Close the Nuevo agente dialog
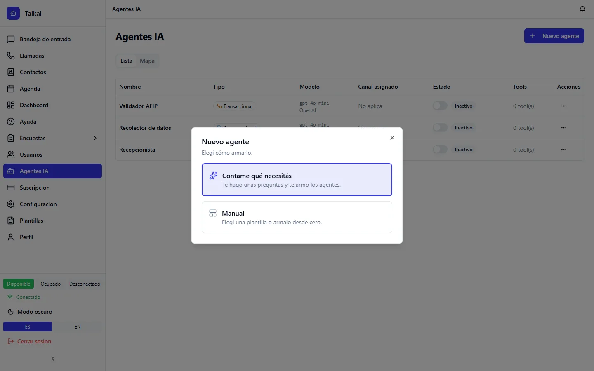594x371 pixels. (x=392, y=138)
